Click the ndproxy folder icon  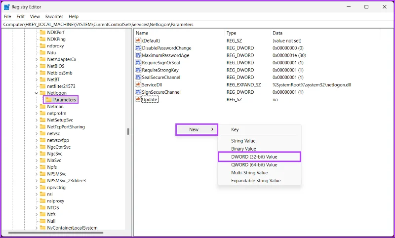point(42,46)
